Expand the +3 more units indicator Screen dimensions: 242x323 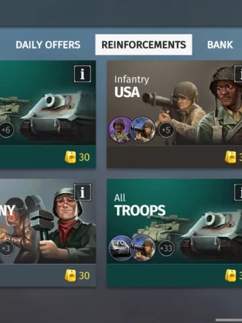(6, 248)
